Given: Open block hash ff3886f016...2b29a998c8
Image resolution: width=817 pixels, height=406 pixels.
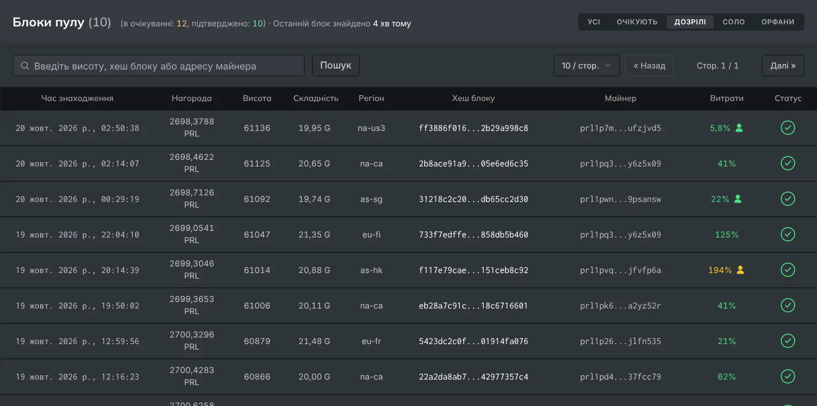Looking at the screenshot, I should [x=473, y=128].
